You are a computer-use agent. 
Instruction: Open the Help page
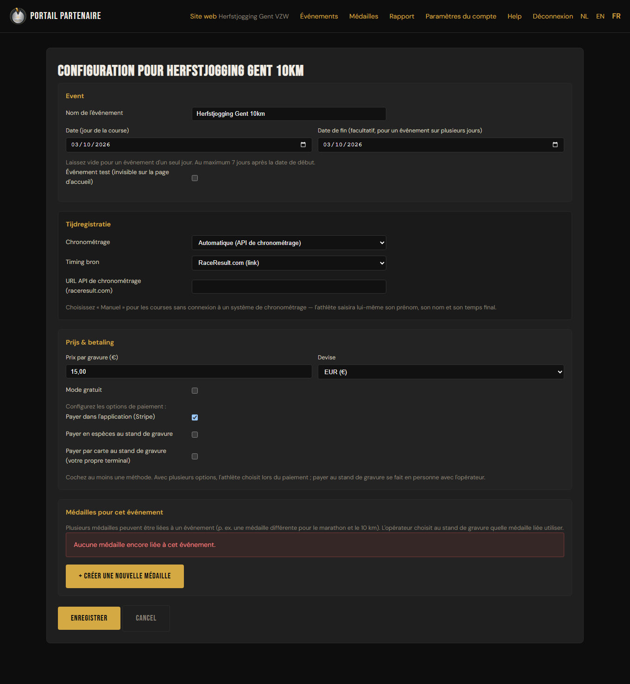(515, 16)
